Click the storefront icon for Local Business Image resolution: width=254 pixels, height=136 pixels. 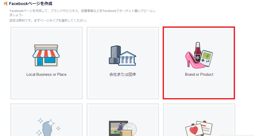46,55
